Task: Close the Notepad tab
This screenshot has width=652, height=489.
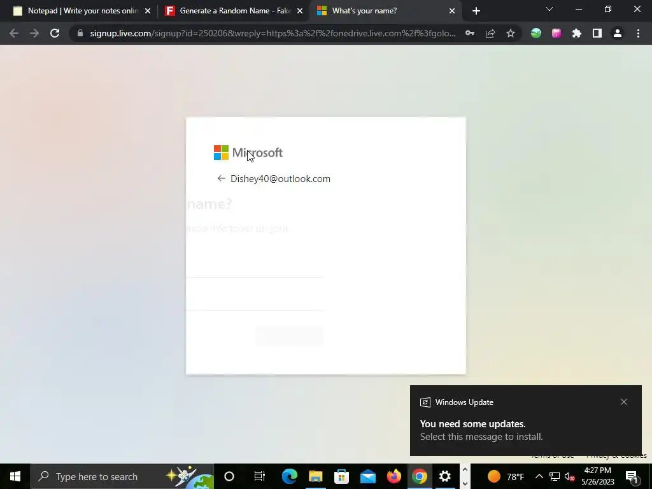Action: tap(148, 11)
